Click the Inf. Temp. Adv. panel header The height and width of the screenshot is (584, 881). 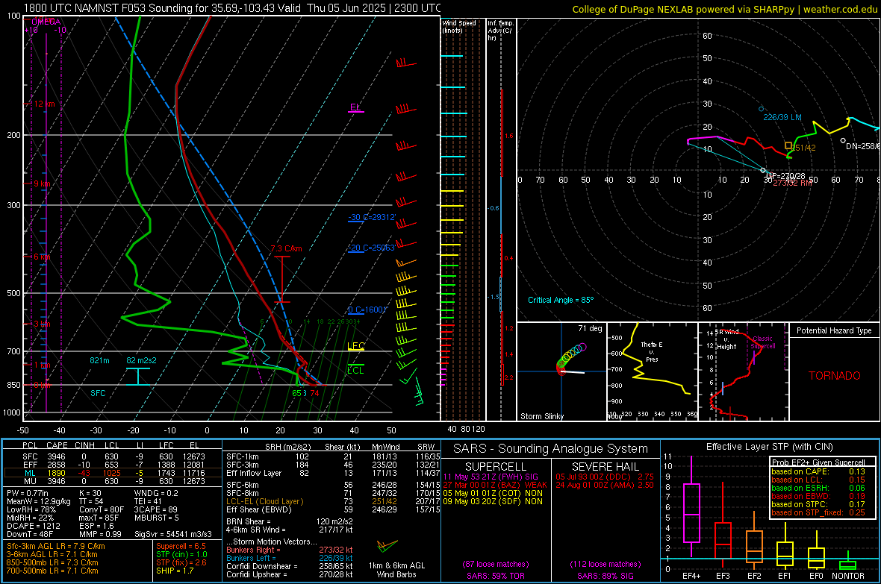[x=501, y=30]
